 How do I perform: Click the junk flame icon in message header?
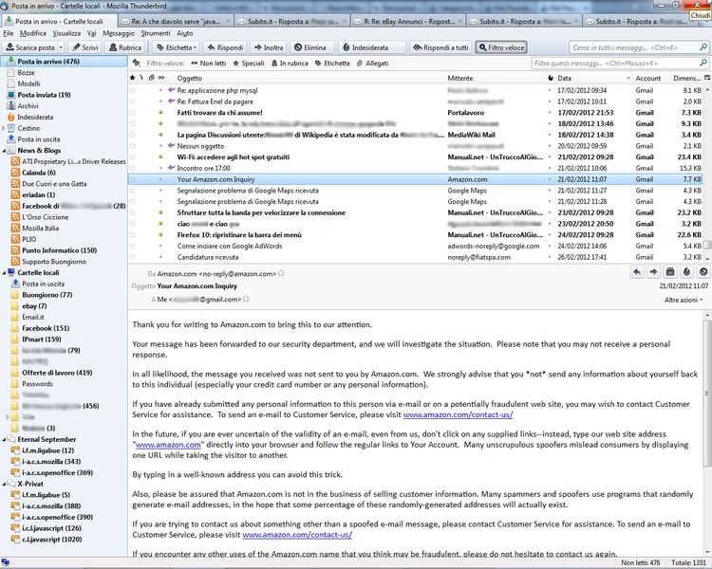(686, 272)
